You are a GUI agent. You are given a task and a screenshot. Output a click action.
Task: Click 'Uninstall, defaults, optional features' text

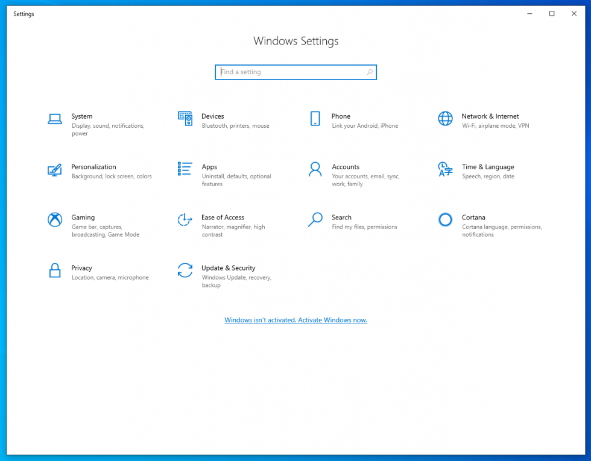click(x=236, y=180)
